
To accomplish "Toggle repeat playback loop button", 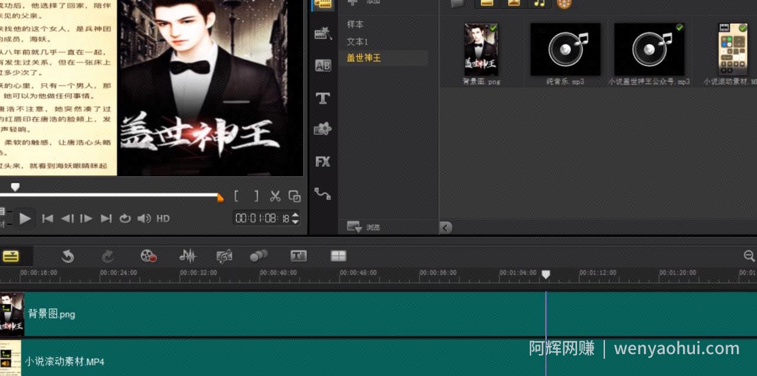I will [x=125, y=218].
